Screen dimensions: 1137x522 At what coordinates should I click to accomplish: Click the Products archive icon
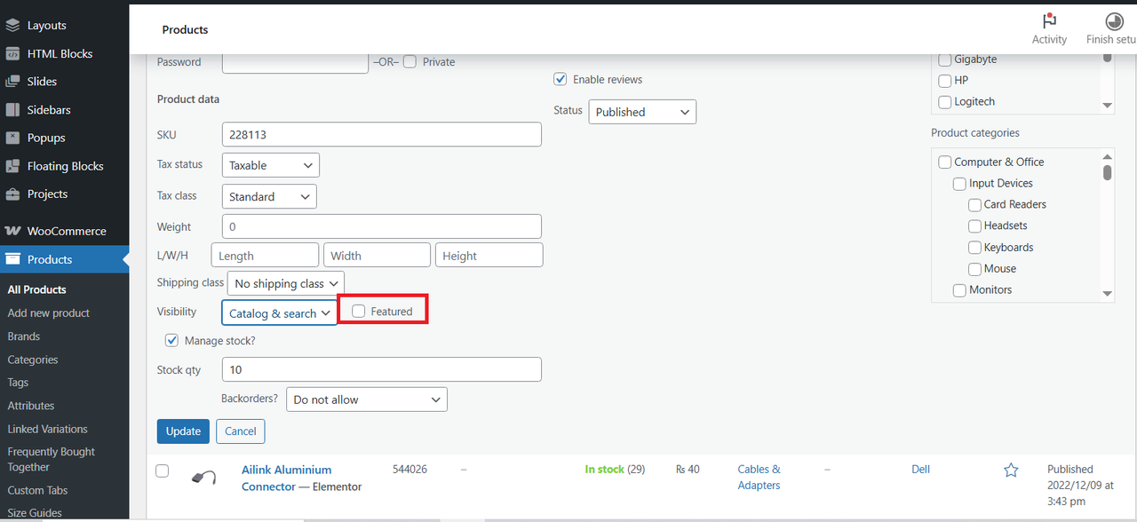[12, 259]
